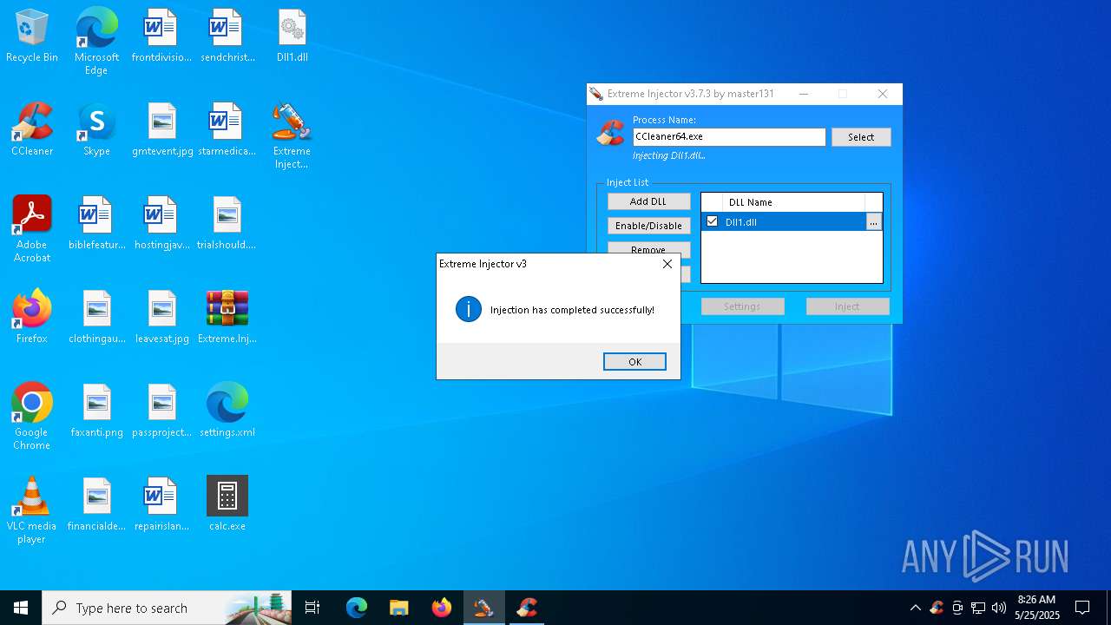1111x625 pixels.
Task: Open the ellipsis options for Dll1.dll row
Action: click(x=873, y=222)
